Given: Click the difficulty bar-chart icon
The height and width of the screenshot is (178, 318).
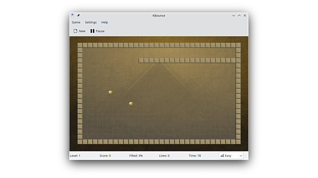Looking at the screenshot, I should point(222,156).
